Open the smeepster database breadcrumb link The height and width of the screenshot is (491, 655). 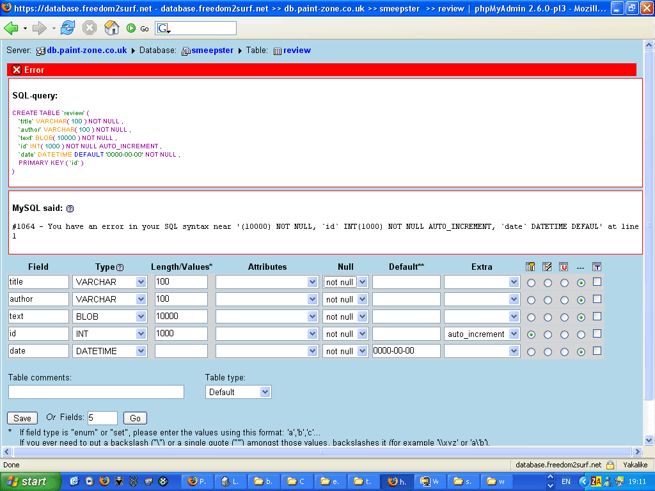[x=212, y=51]
